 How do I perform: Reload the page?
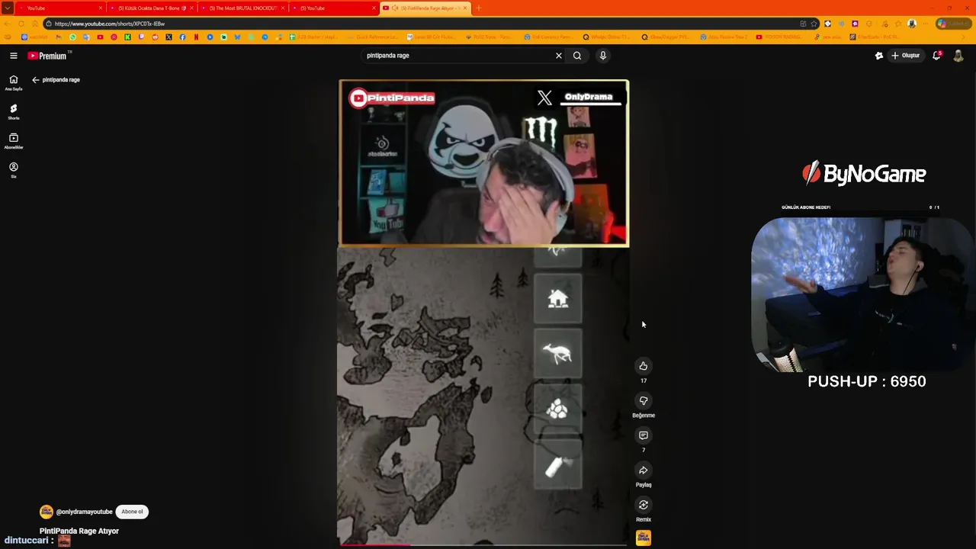pos(21,24)
